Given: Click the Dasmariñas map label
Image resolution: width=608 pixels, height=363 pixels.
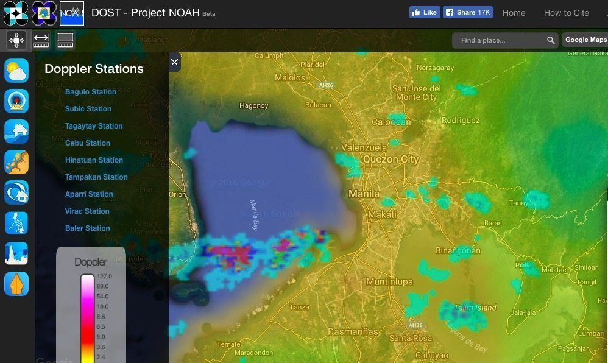Looking at the screenshot, I should click(353, 331).
